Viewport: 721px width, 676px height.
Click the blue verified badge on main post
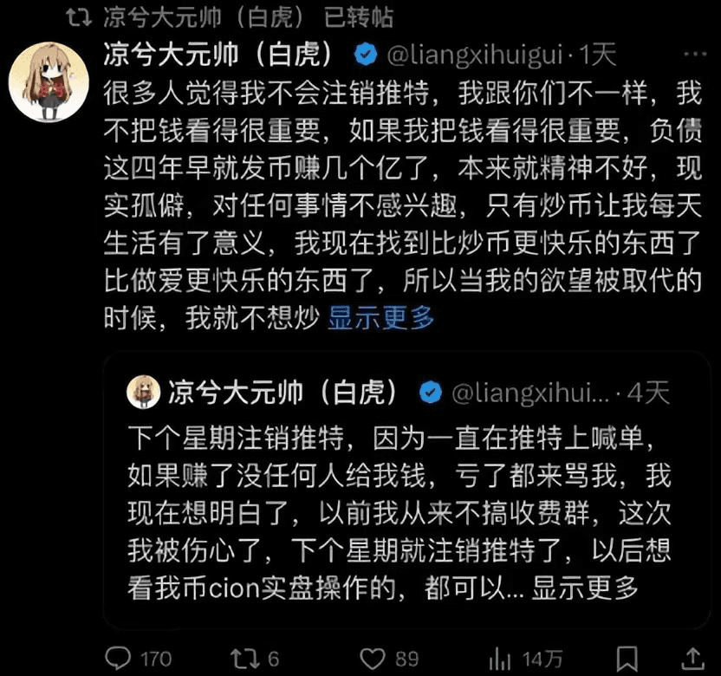click(x=366, y=54)
